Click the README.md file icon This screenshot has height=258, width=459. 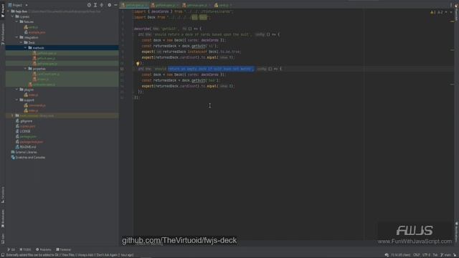17,147
